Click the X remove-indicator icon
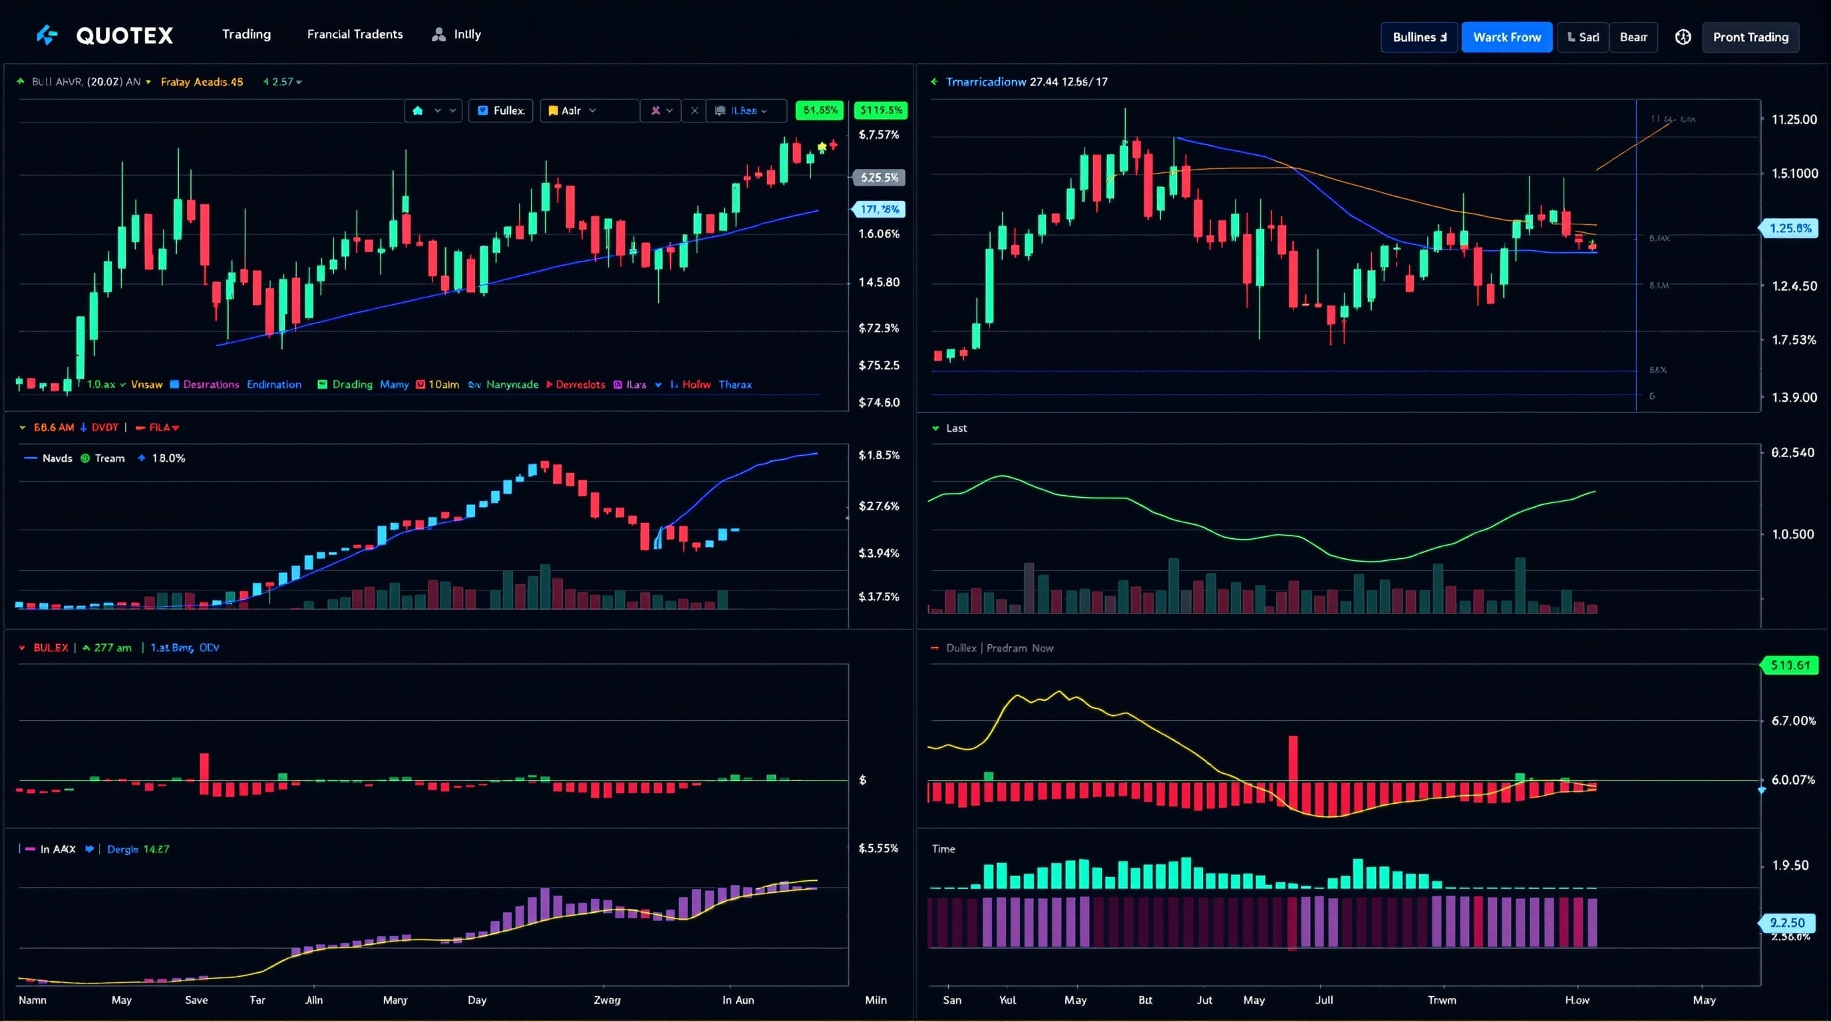Viewport: 1831px width, 1022px height. pyautogui.click(x=695, y=111)
